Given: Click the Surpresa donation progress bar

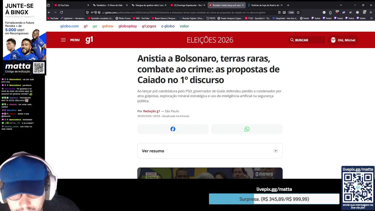Looking at the screenshot, I should point(274,199).
